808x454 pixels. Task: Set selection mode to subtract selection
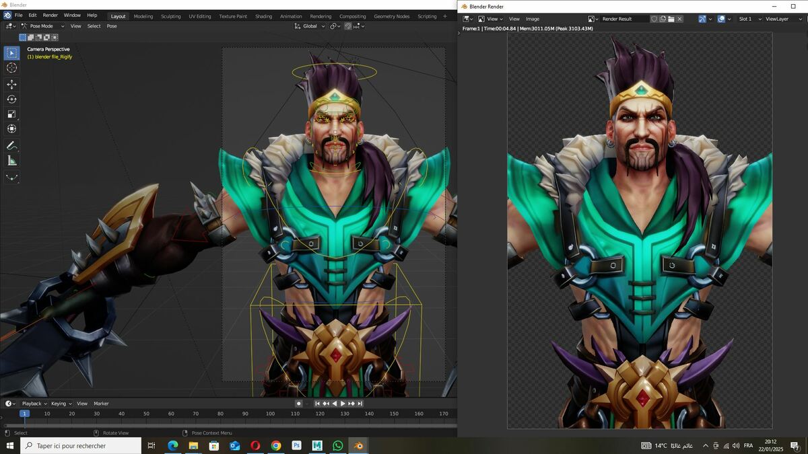[x=38, y=38]
